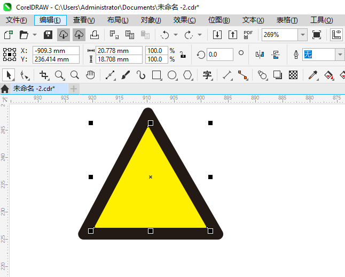The height and width of the screenshot is (277, 345).
Task: Open the Redo history dropdown
Action: pyautogui.click(x=200, y=35)
